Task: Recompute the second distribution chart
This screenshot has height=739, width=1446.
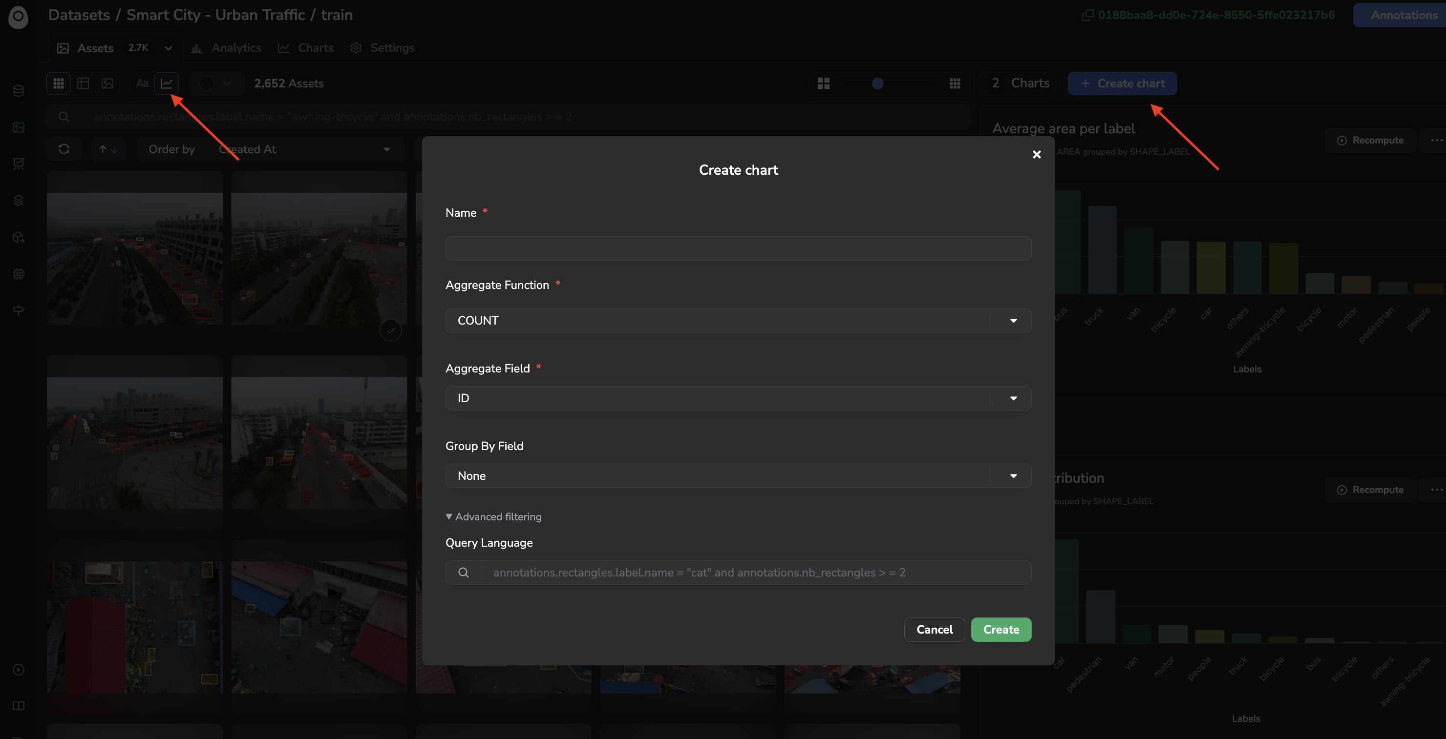Action: 1370,490
